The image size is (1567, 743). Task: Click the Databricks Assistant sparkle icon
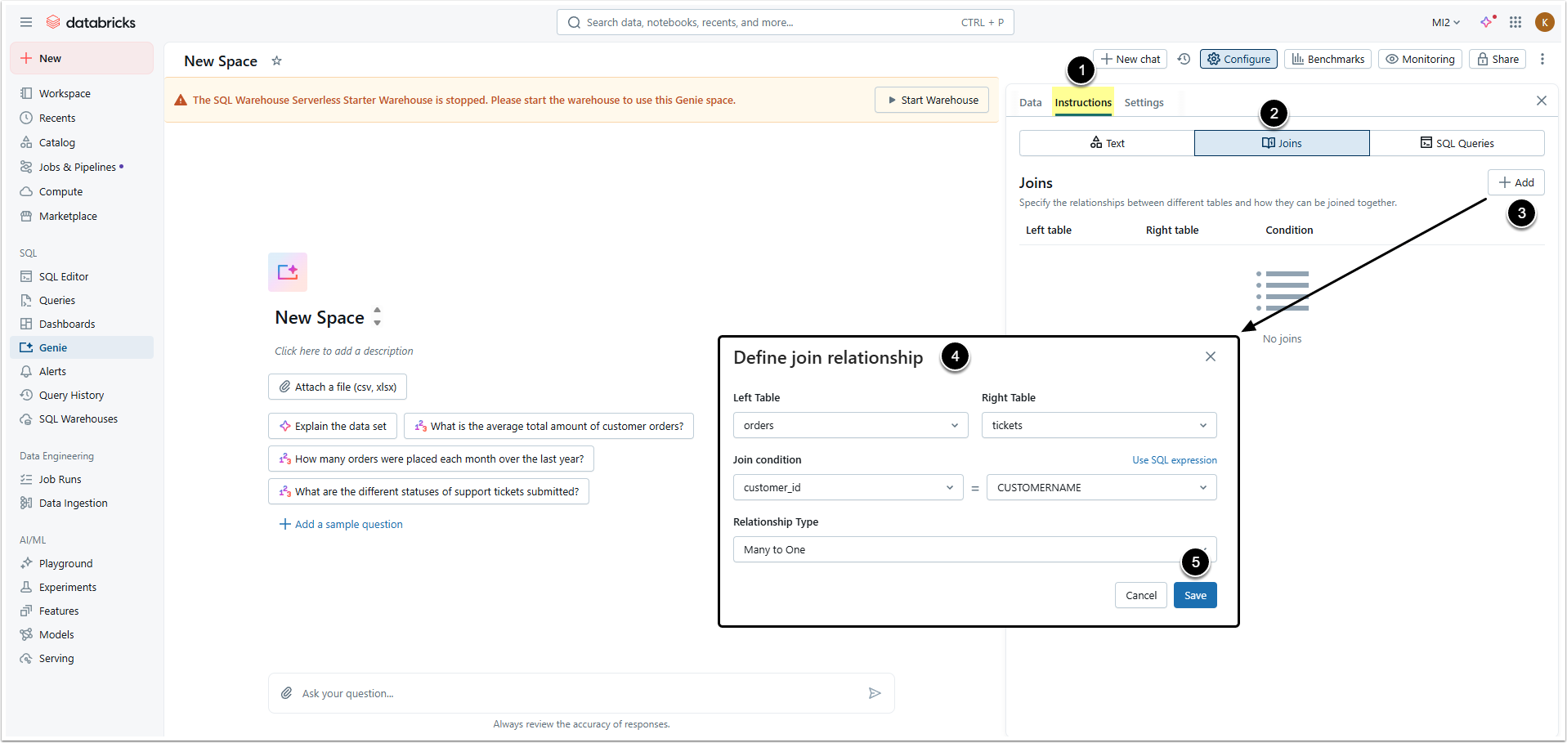[1487, 22]
